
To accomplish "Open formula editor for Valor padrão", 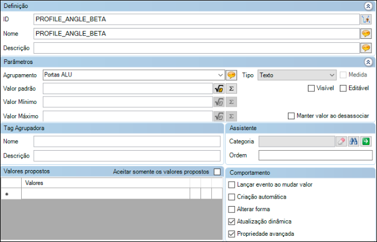I will click(x=219, y=88).
